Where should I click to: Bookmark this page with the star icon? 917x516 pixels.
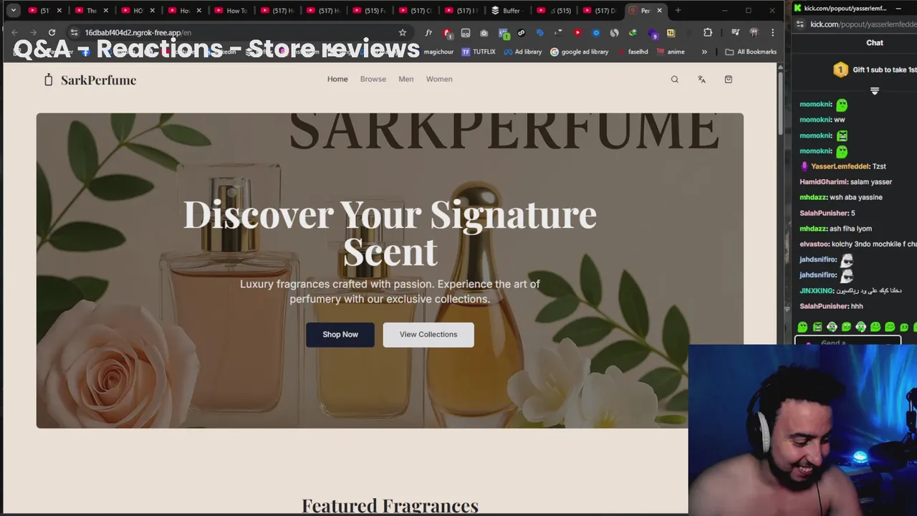pos(403,32)
